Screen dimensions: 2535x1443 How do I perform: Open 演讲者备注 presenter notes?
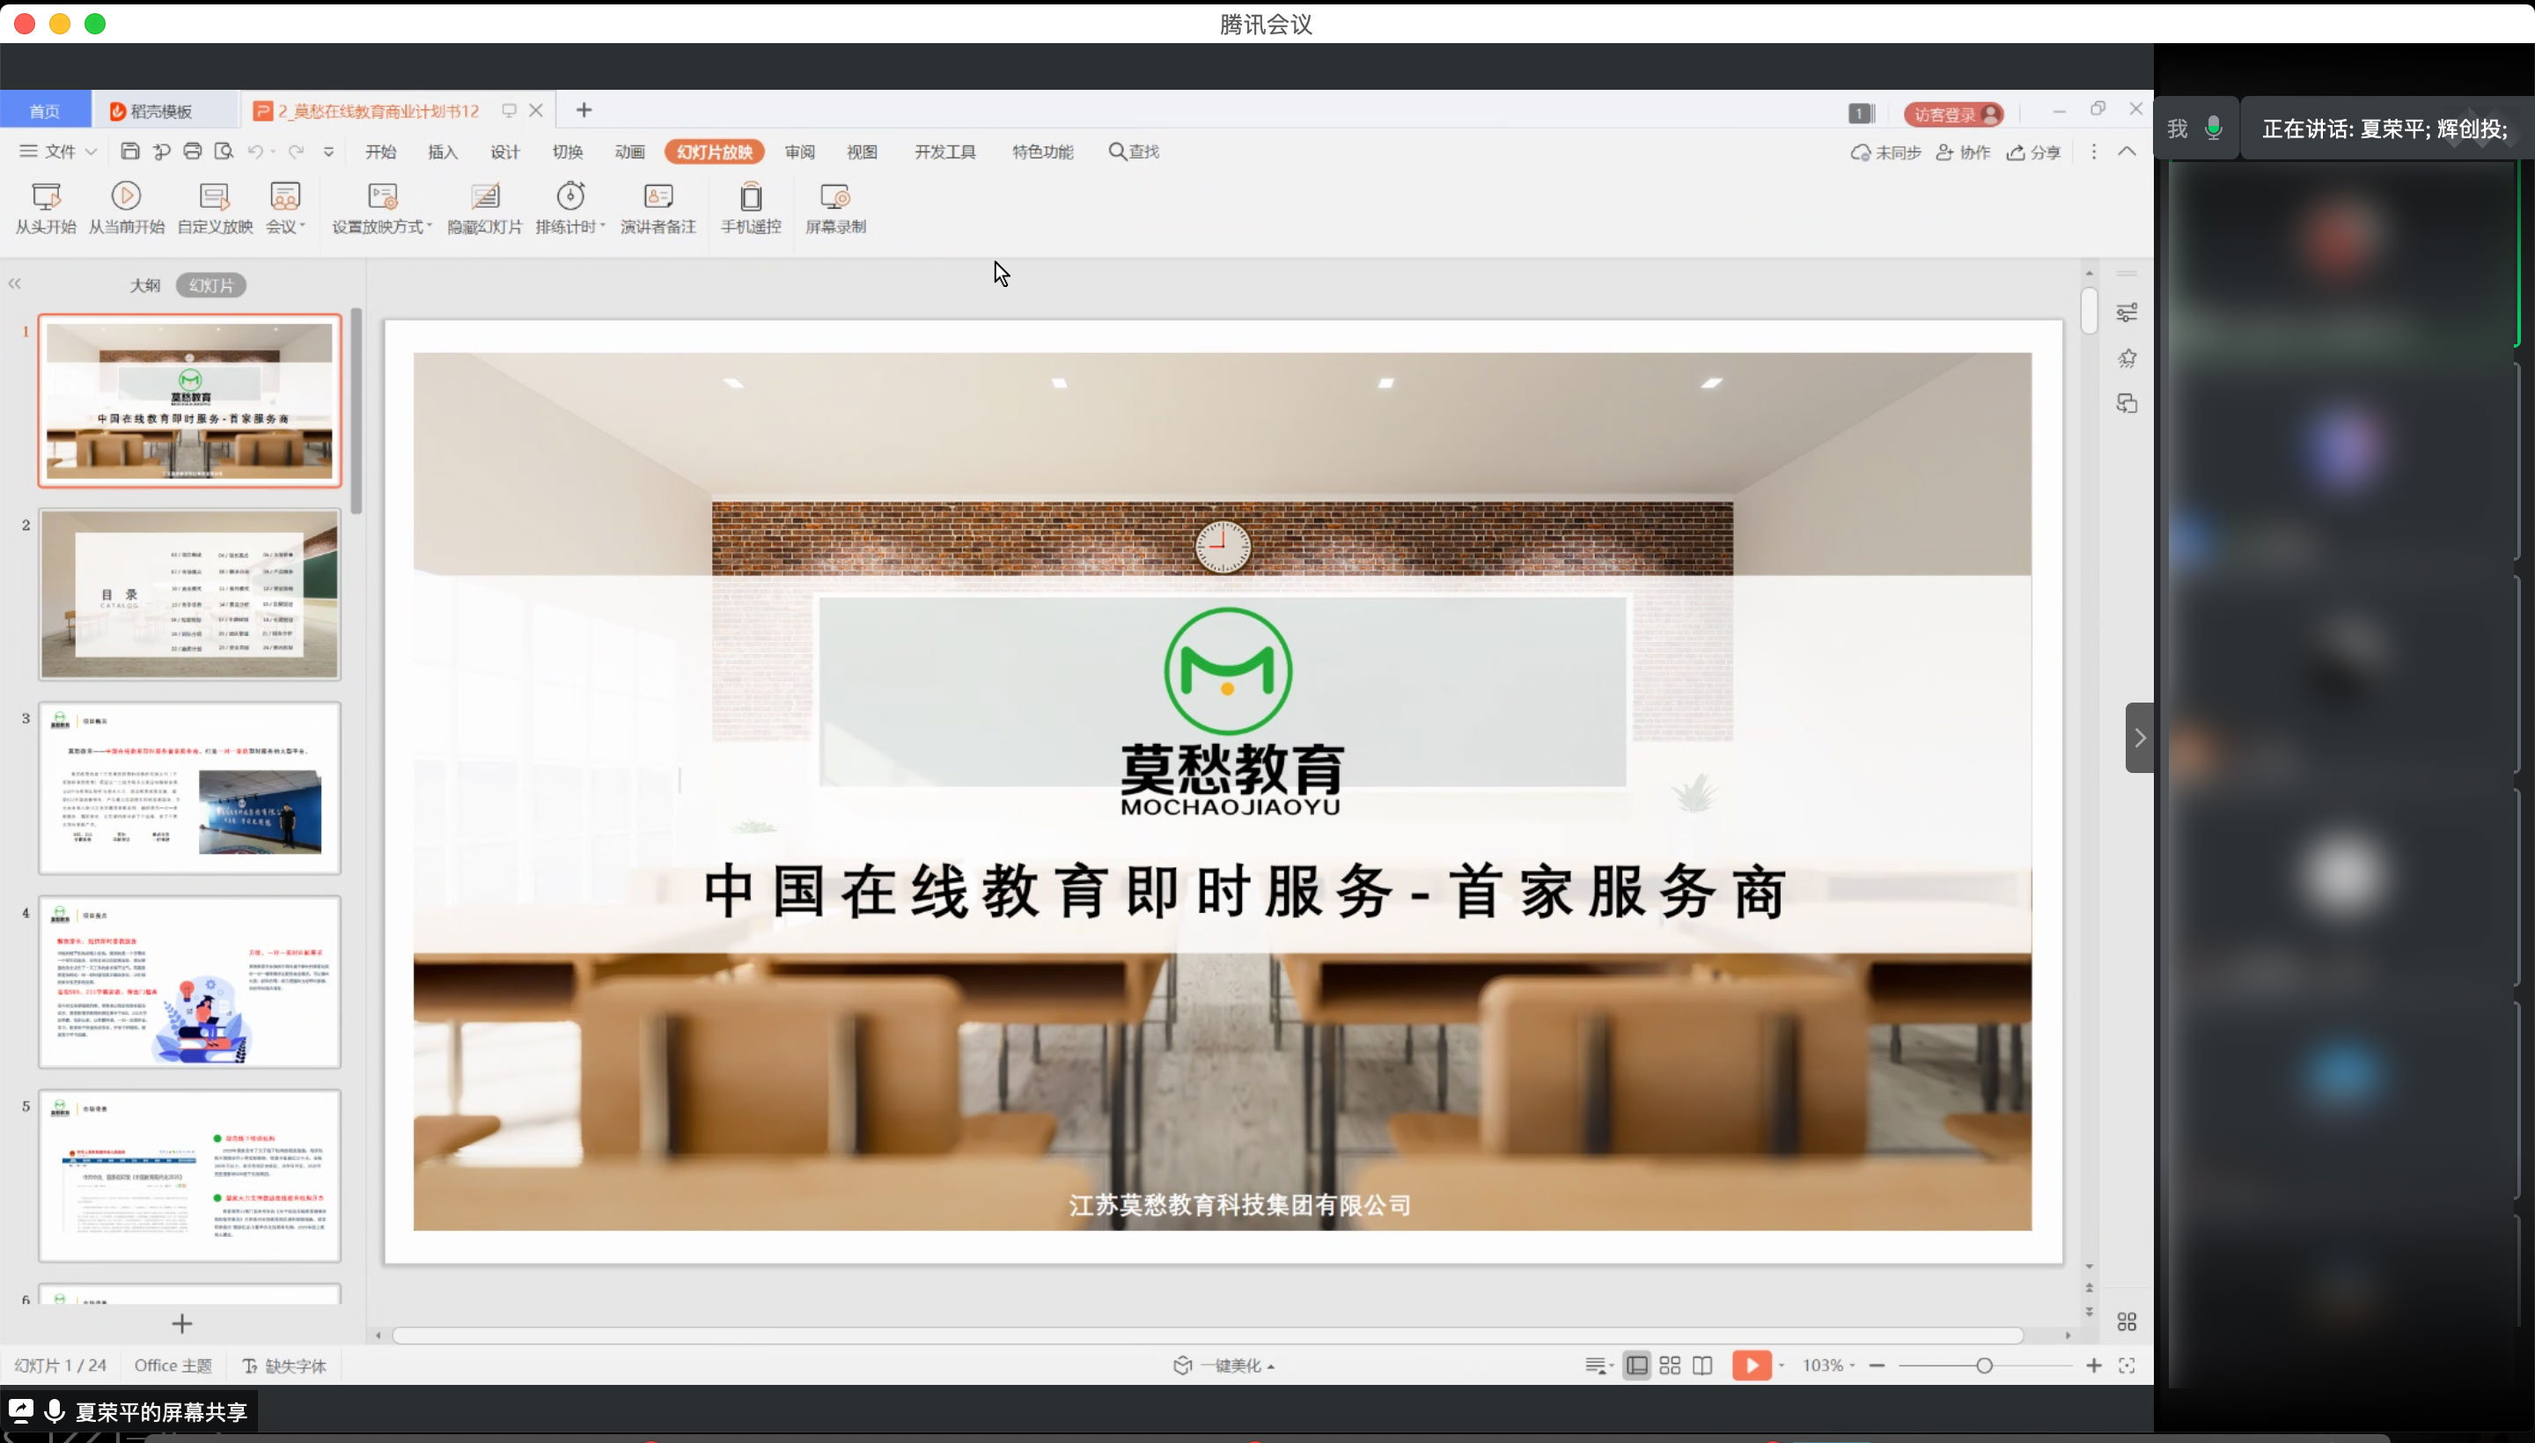coord(658,197)
